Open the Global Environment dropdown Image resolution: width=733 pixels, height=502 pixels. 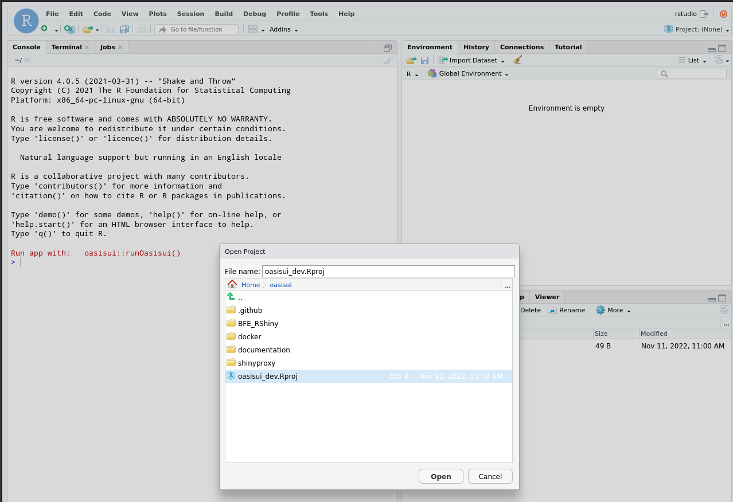click(x=468, y=73)
